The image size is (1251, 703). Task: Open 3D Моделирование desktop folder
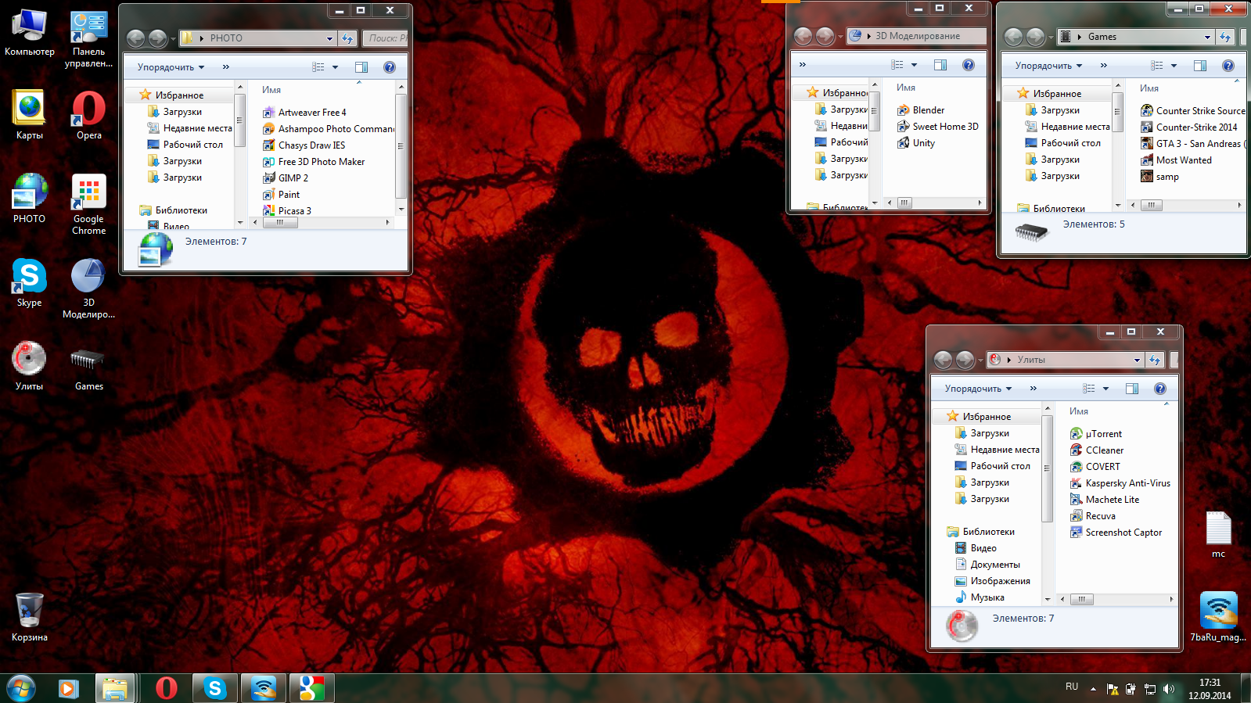88,288
